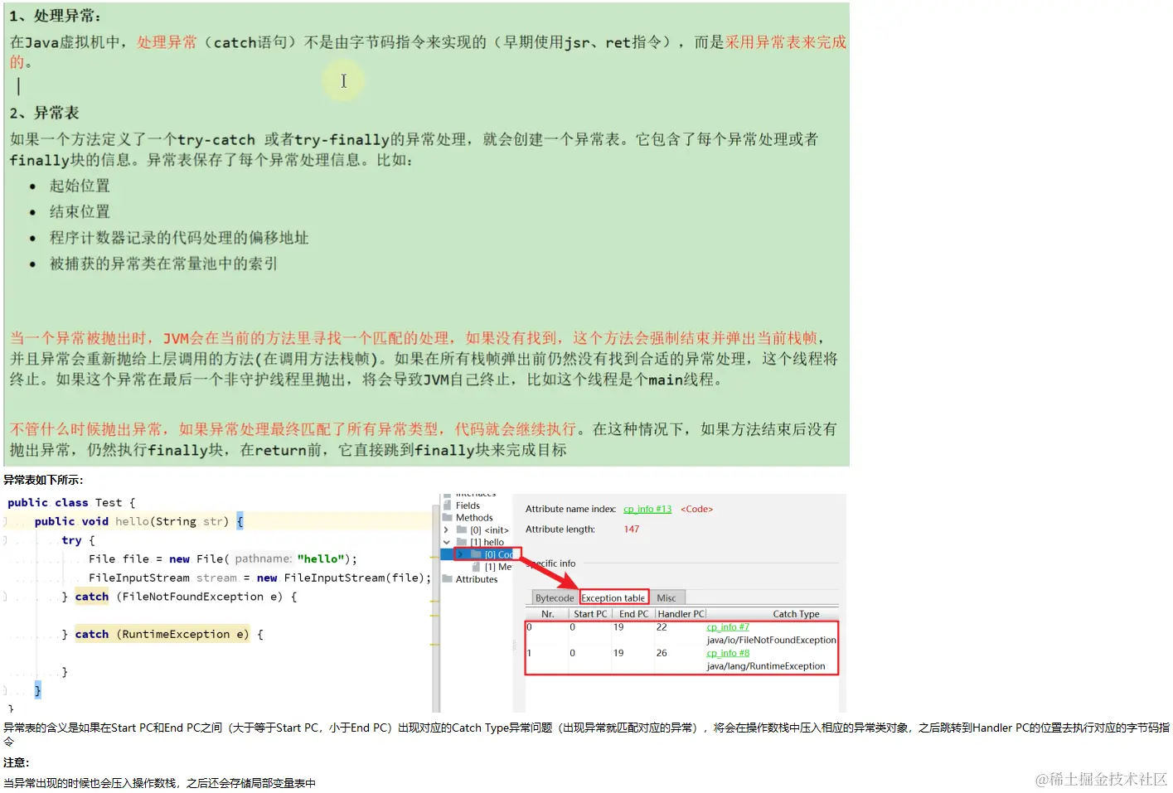This screenshot has height=793, width=1173.
Task: Select the Attributes tree label
Action: tap(477, 579)
